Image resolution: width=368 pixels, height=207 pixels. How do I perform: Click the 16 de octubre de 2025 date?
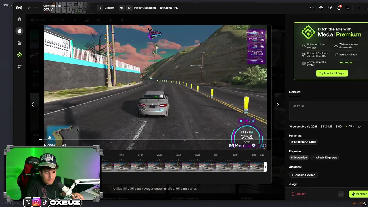point(303,126)
